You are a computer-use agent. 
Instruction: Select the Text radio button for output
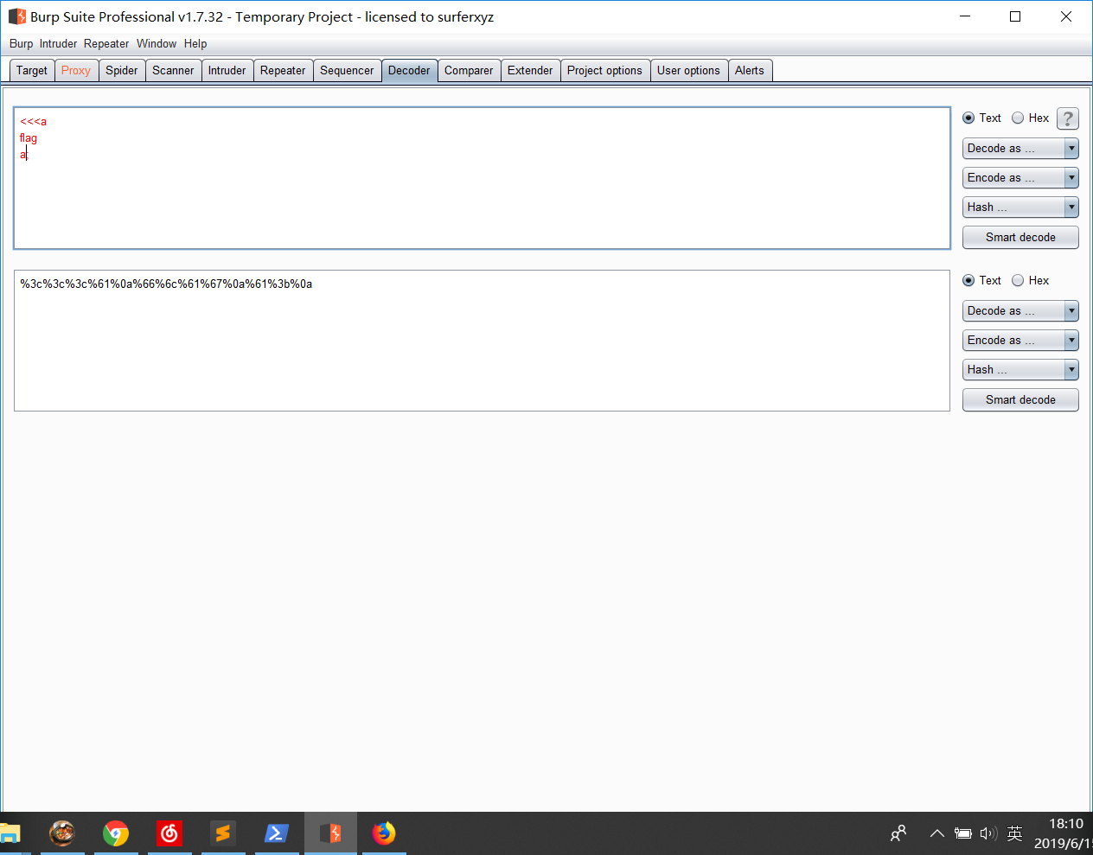[969, 280]
